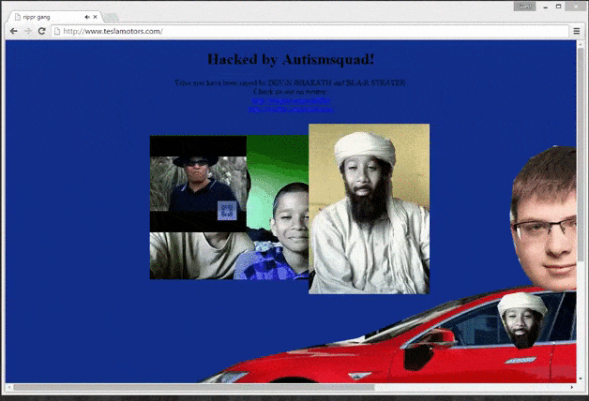Viewport: 589px width, 401px height.
Task: Click the red car image
Action: 387,337
